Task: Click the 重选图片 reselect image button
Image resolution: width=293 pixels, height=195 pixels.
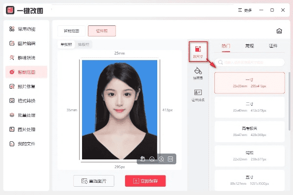Action: click(x=94, y=181)
